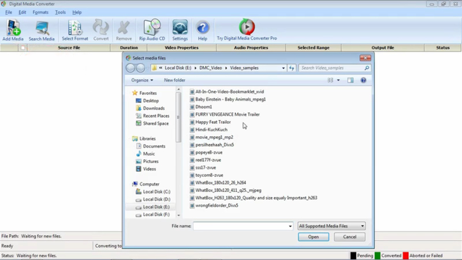Open the recent locations arrow beside navigation buttons
This screenshot has height=260, width=462.
pyautogui.click(x=148, y=68)
